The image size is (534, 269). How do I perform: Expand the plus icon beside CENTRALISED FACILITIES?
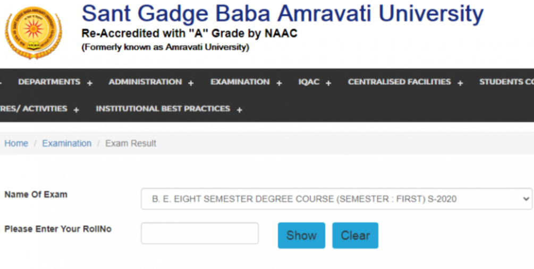pyautogui.click(x=460, y=83)
